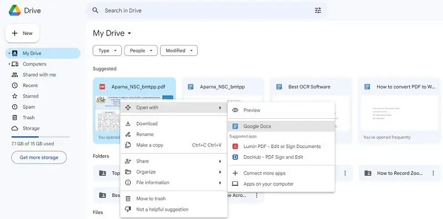Image resolution: width=443 pixels, height=219 pixels.
Task: Click the Open with move-arrows icon
Action: (128, 108)
